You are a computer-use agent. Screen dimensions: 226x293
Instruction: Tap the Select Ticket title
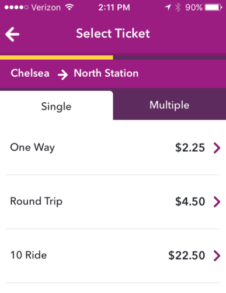pos(113,33)
